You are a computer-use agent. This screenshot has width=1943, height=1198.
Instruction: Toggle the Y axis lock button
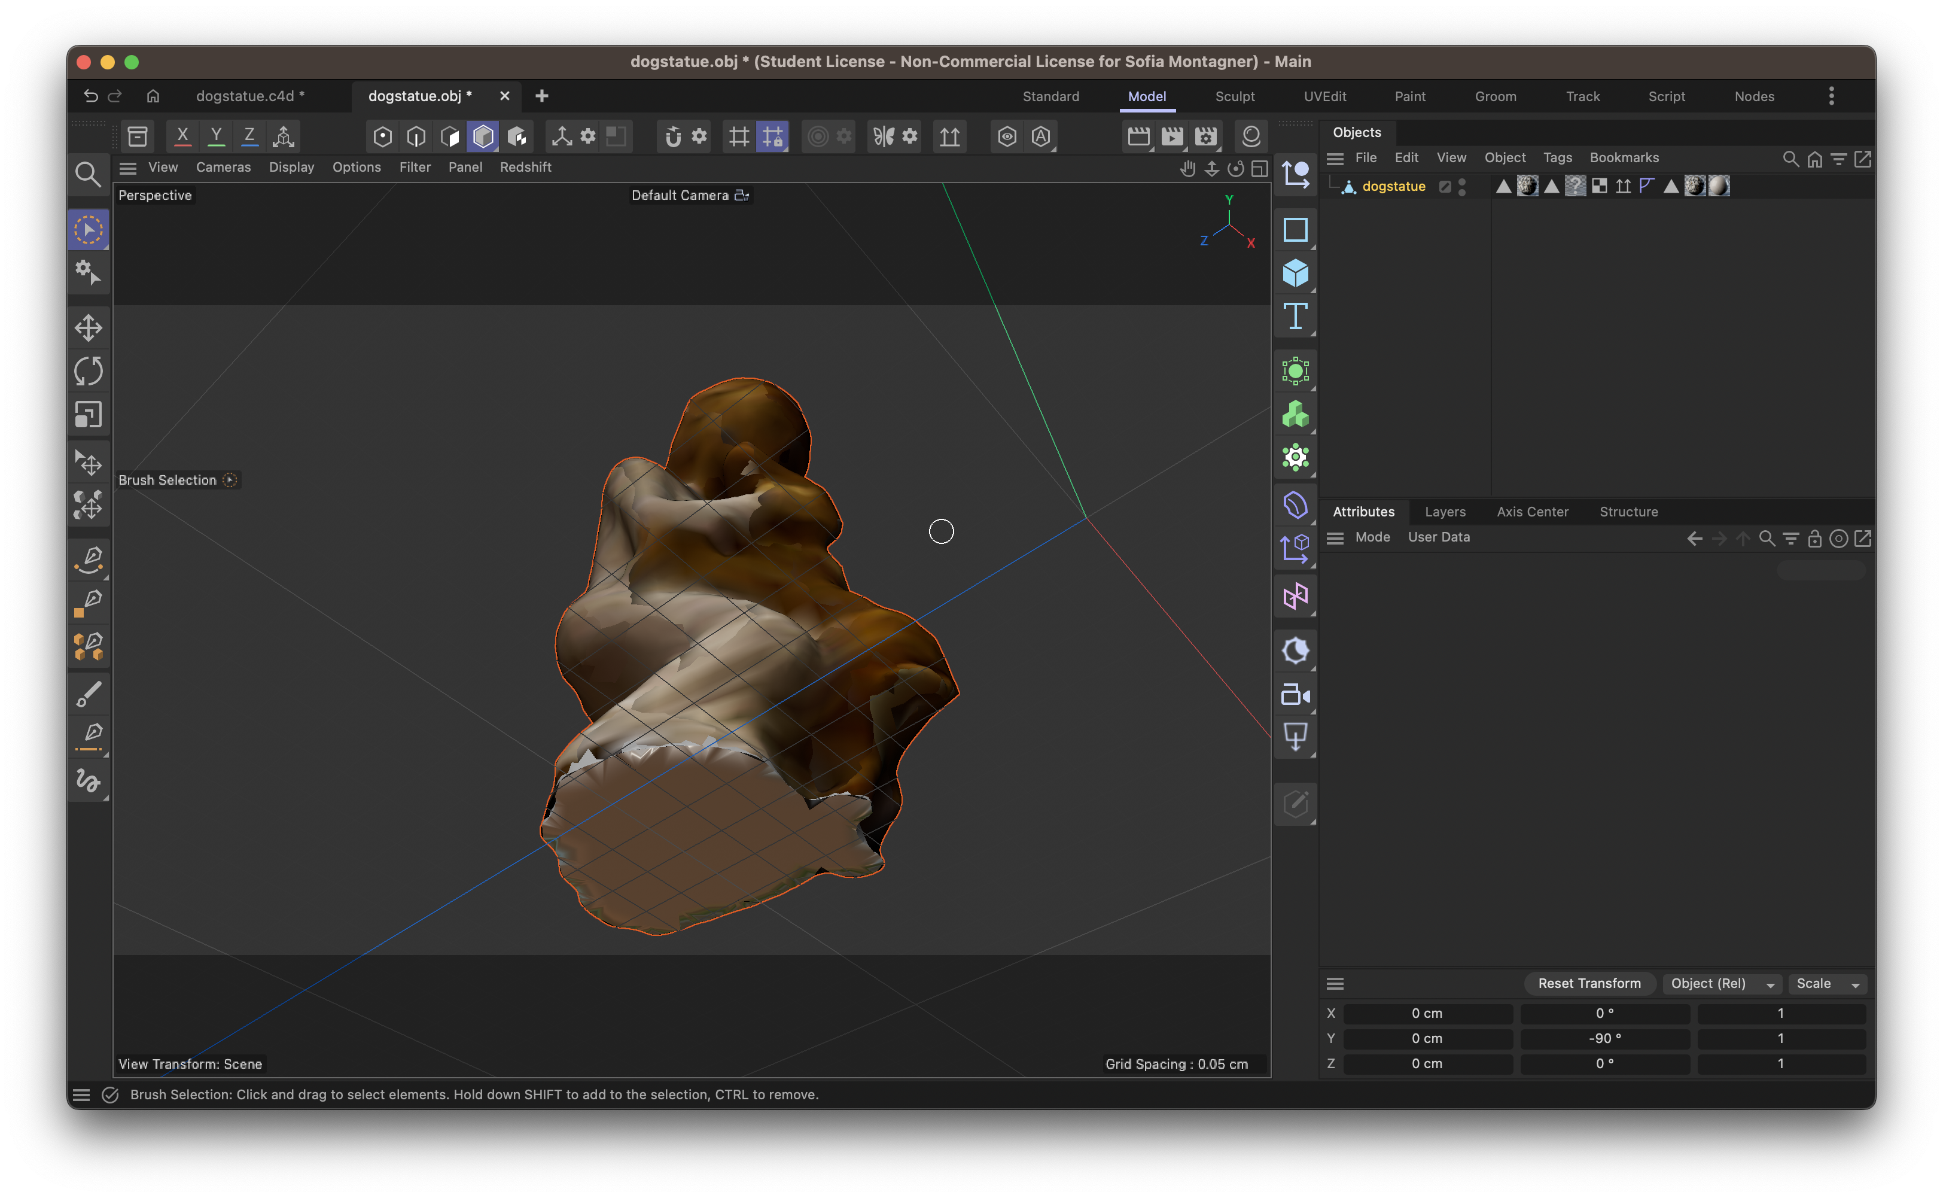point(215,135)
